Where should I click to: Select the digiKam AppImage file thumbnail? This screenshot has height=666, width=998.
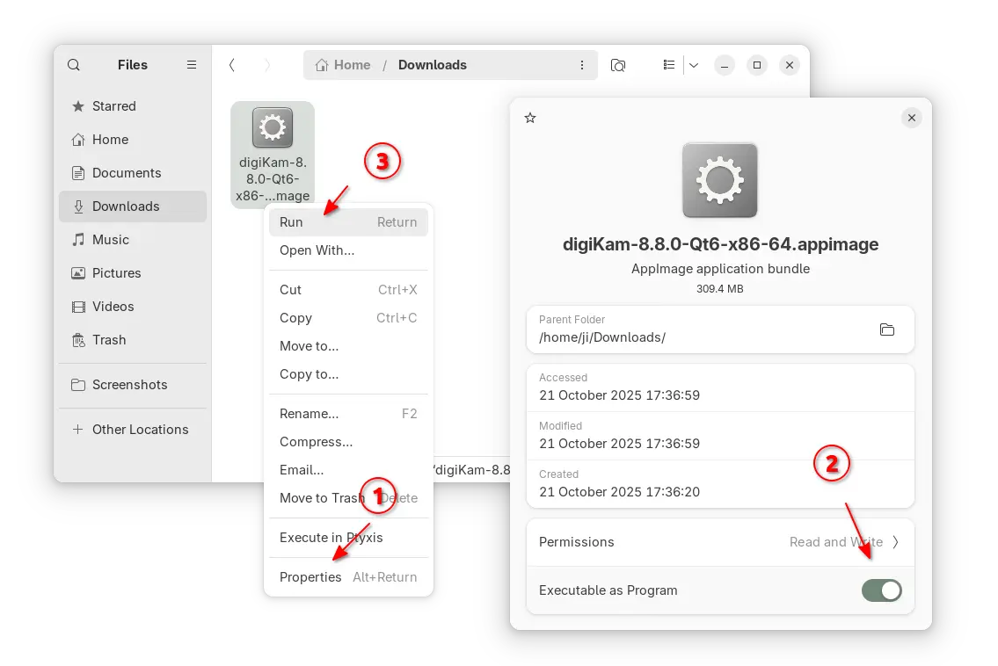point(272,129)
